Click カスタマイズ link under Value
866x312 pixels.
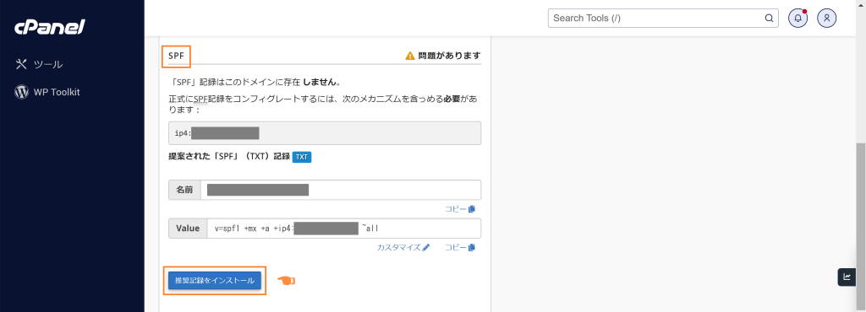tap(403, 248)
